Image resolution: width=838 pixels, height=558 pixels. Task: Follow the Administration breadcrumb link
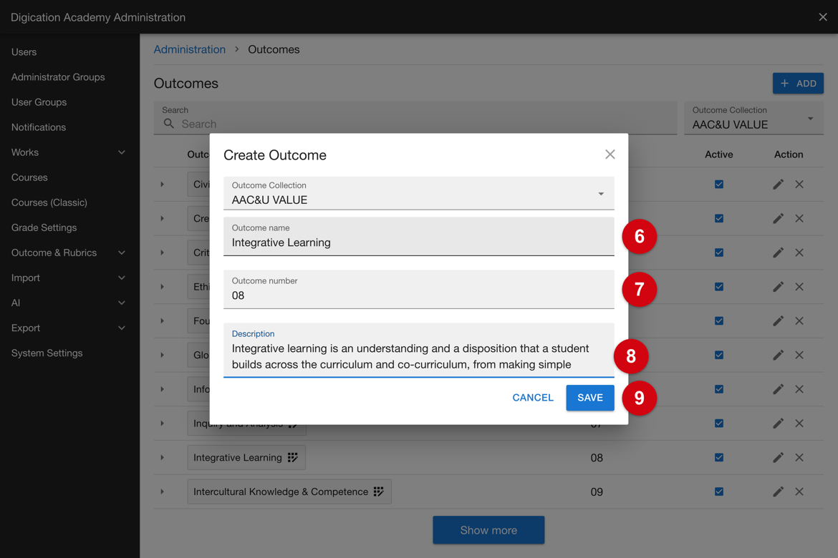[190, 49]
